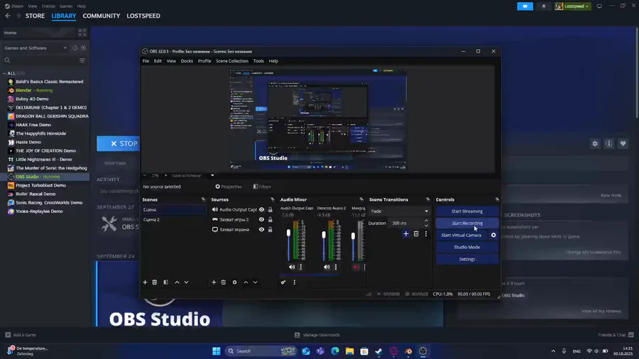The height and width of the screenshot is (359, 639).
Task: Open Audio Mixer panel options menu
Action: pos(294,282)
